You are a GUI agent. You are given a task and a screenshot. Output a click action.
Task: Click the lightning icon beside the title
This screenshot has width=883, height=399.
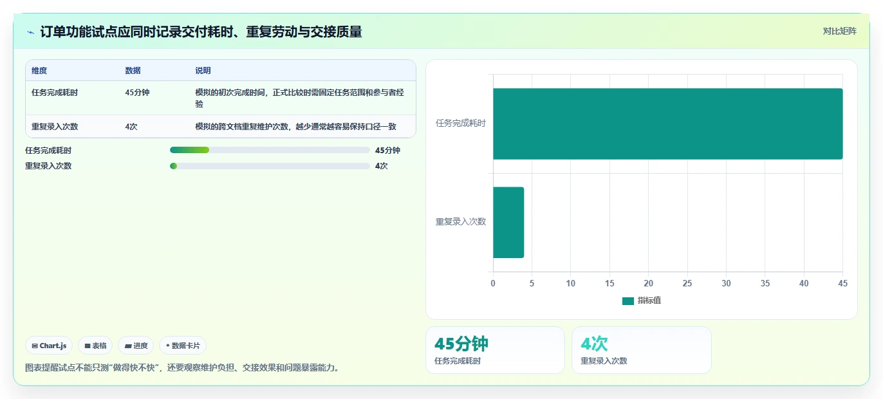click(x=30, y=32)
